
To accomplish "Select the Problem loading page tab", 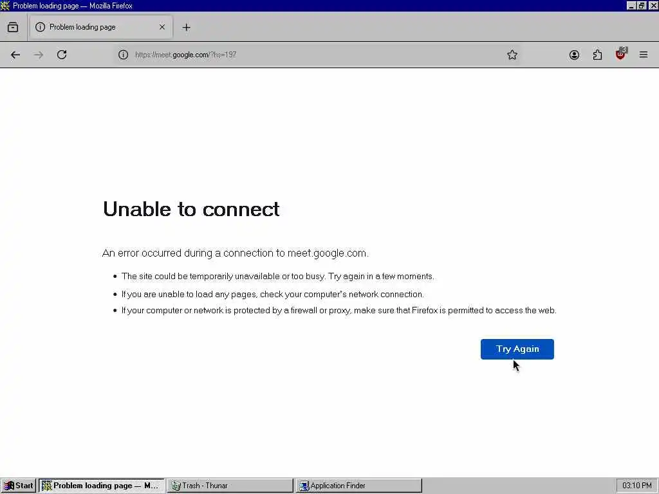I will 101,27.
